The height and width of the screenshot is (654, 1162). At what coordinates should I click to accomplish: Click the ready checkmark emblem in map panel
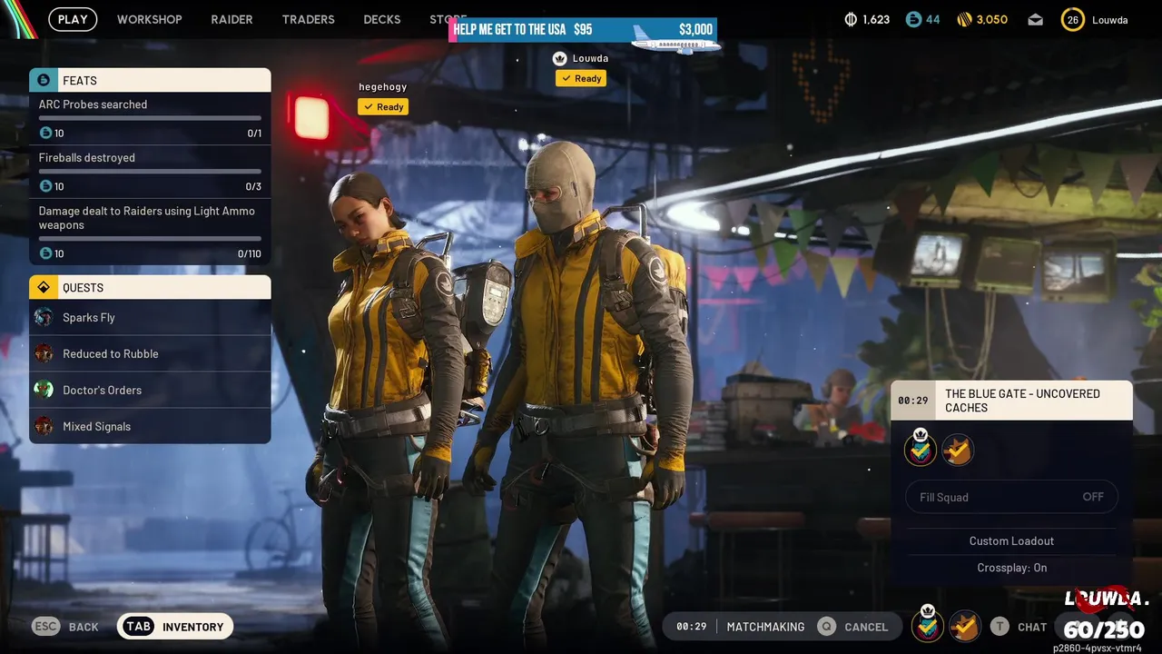click(958, 450)
